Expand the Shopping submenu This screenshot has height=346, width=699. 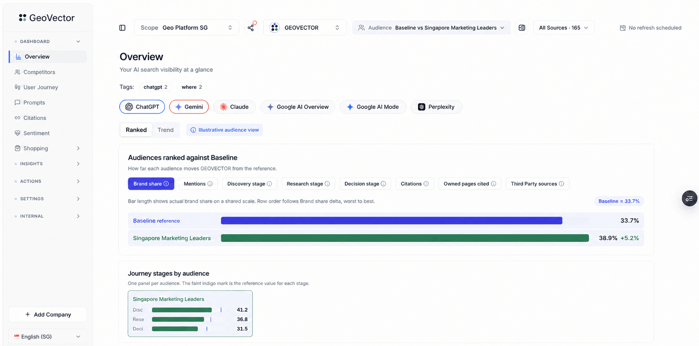pos(78,148)
